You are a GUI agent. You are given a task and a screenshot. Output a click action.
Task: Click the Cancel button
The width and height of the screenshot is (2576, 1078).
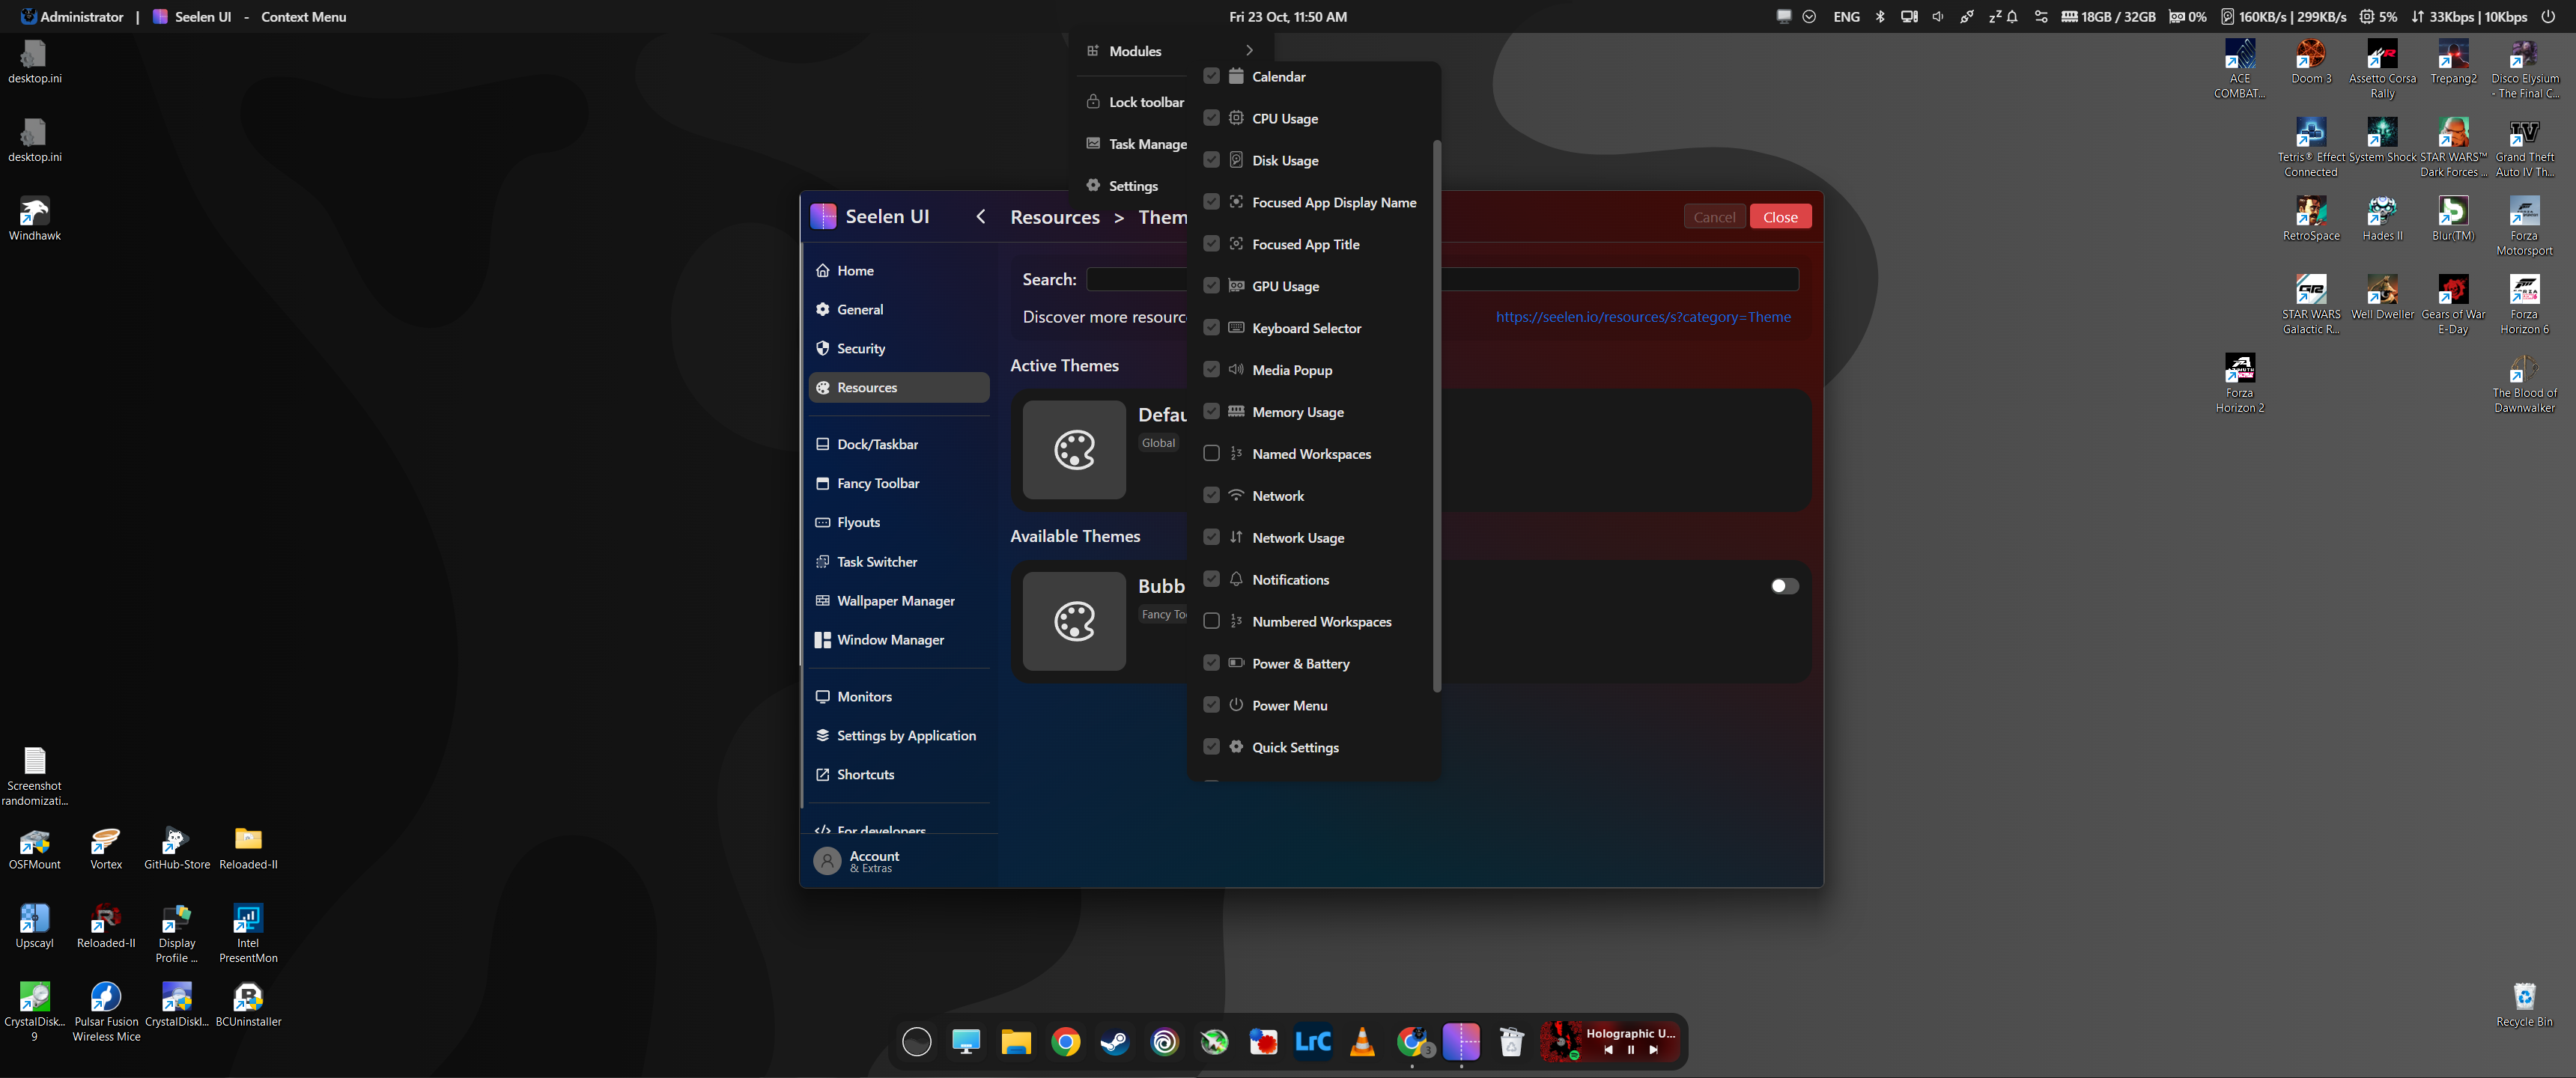(x=1714, y=217)
